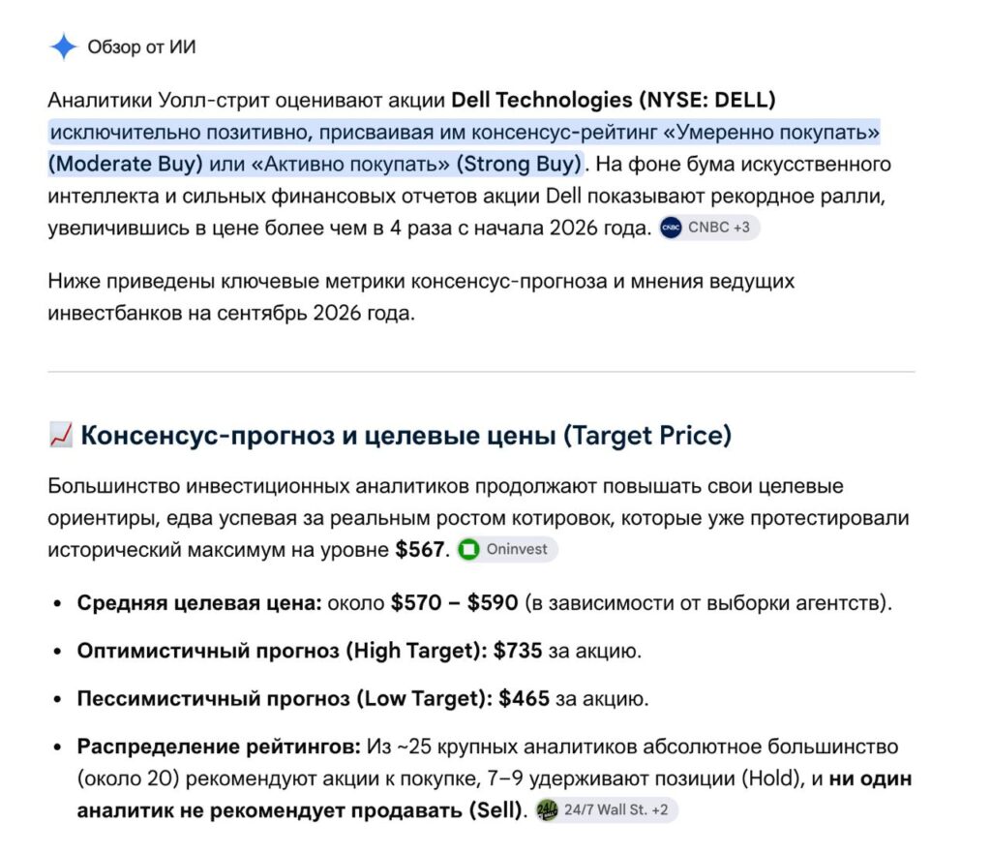The image size is (991, 854).
Task: Click the bold 'Dell Technologies (NYSE: DELL)' text
Action: coord(613,100)
